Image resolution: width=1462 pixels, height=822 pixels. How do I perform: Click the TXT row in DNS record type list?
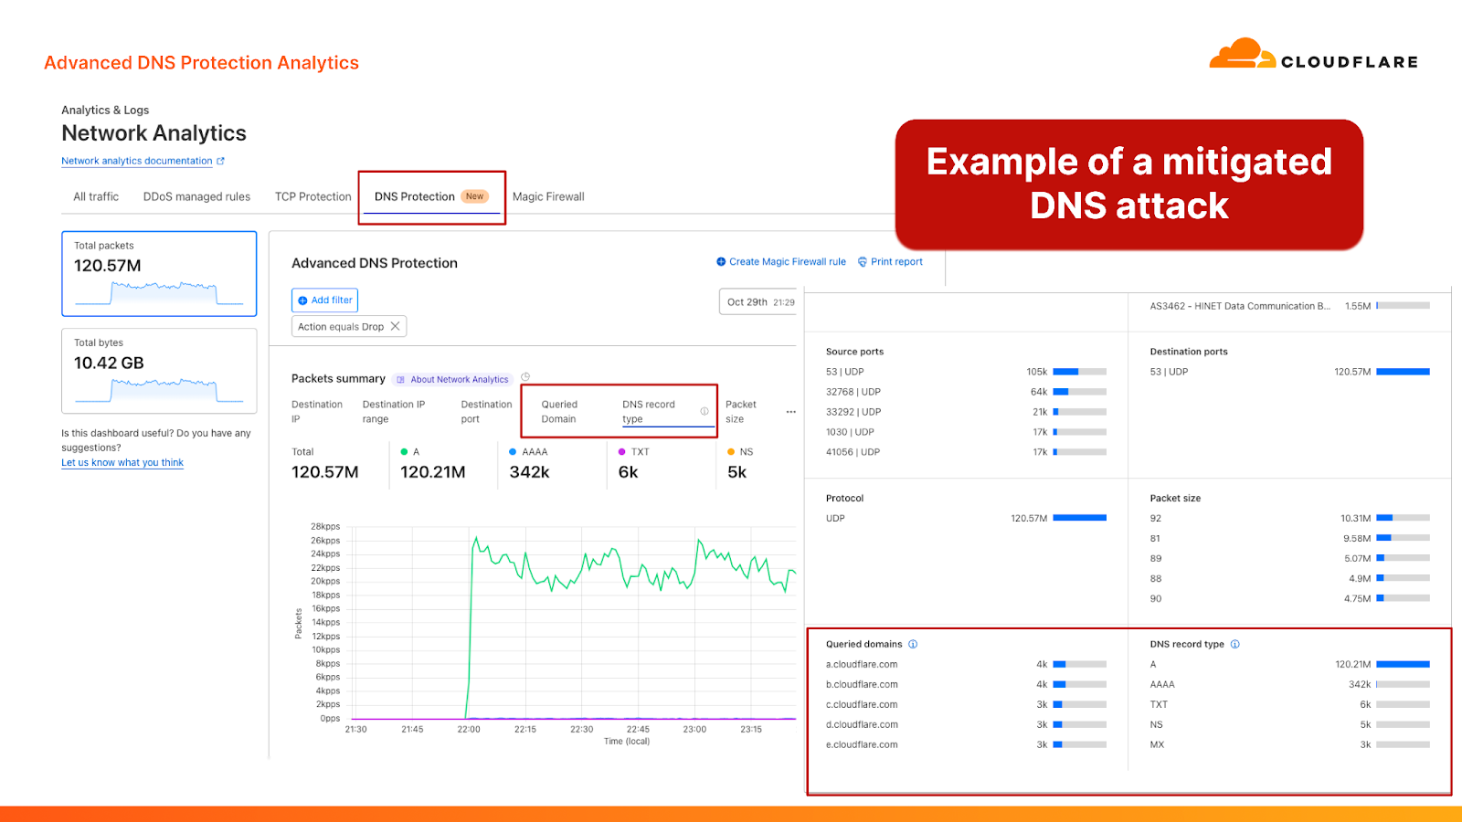click(1289, 705)
